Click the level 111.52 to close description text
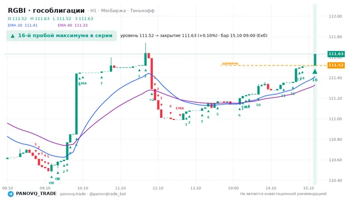Image resolution: width=357 pixels, height=200 pixels. click(x=194, y=36)
